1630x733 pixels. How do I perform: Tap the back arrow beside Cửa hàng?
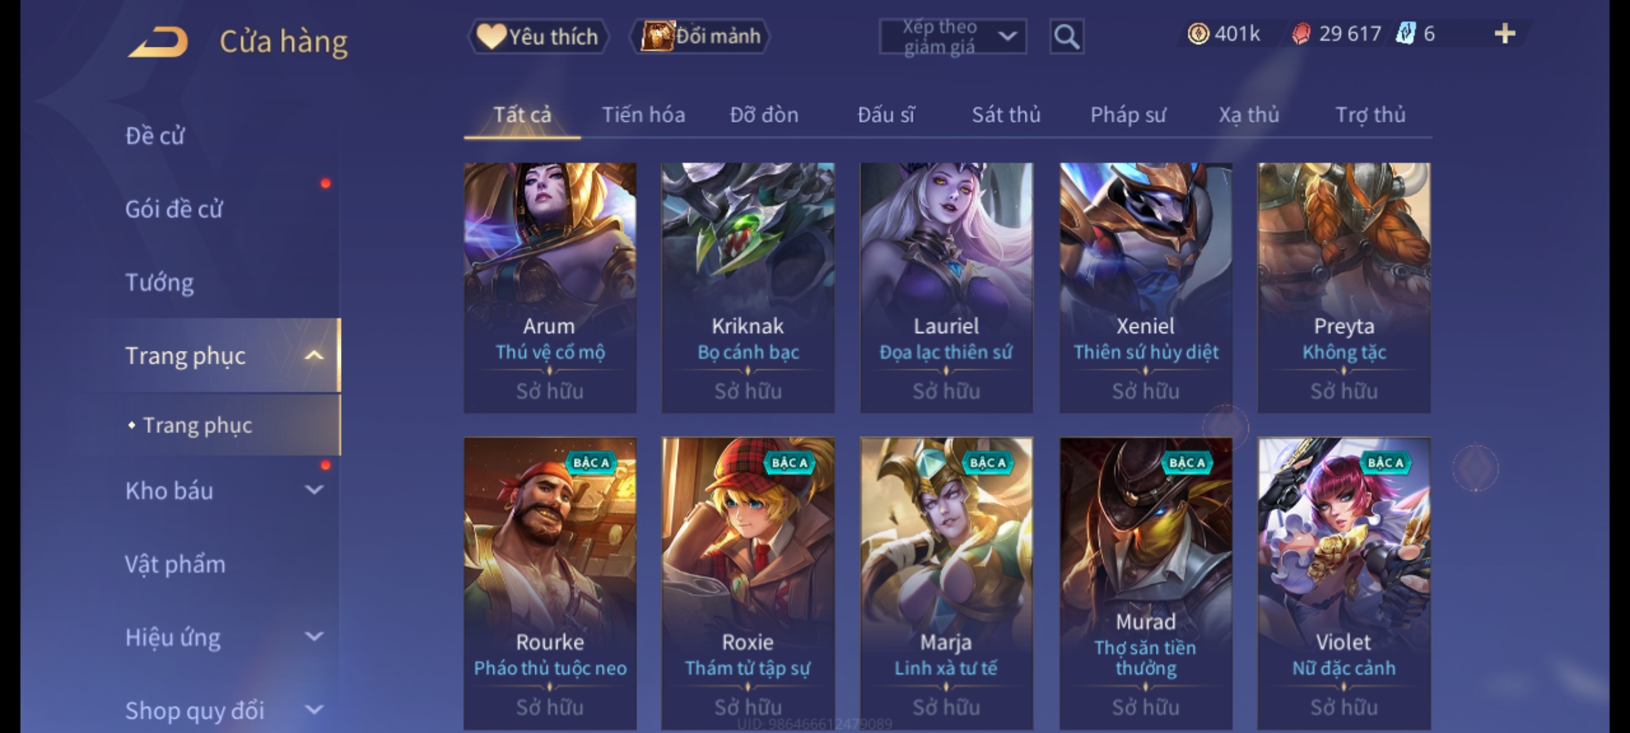158,42
